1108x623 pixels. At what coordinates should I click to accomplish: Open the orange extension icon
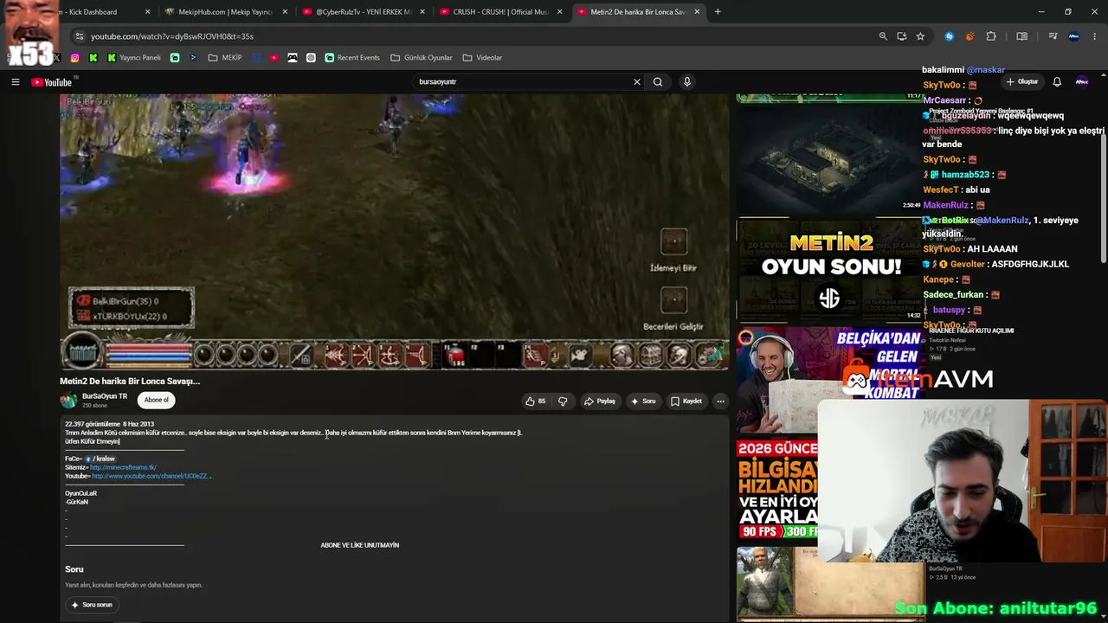969,36
